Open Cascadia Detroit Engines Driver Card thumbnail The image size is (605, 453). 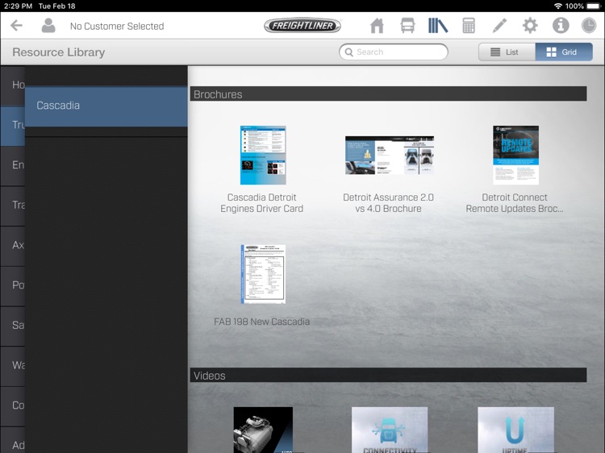[263, 155]
